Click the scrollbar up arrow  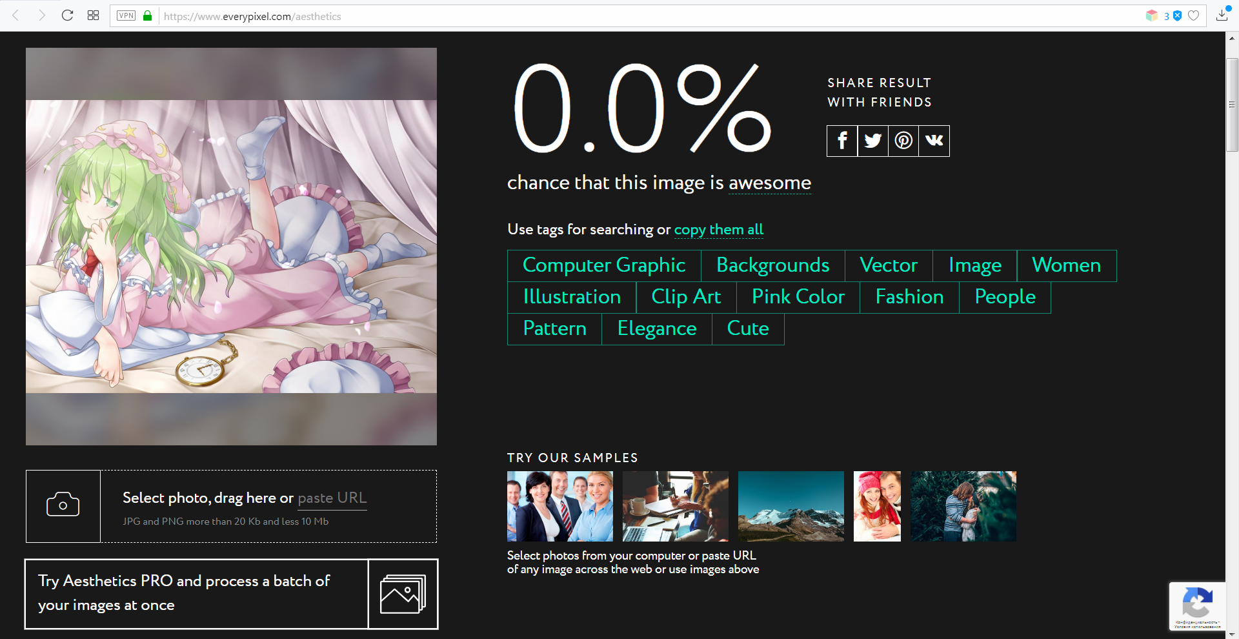1232,38
